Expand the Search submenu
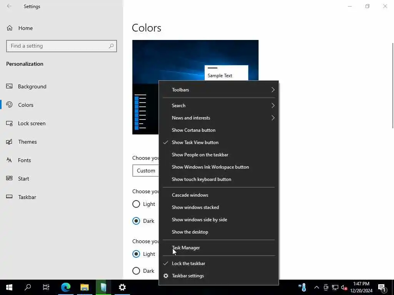The width and height of the screenshot is (394, 295). 219,106
